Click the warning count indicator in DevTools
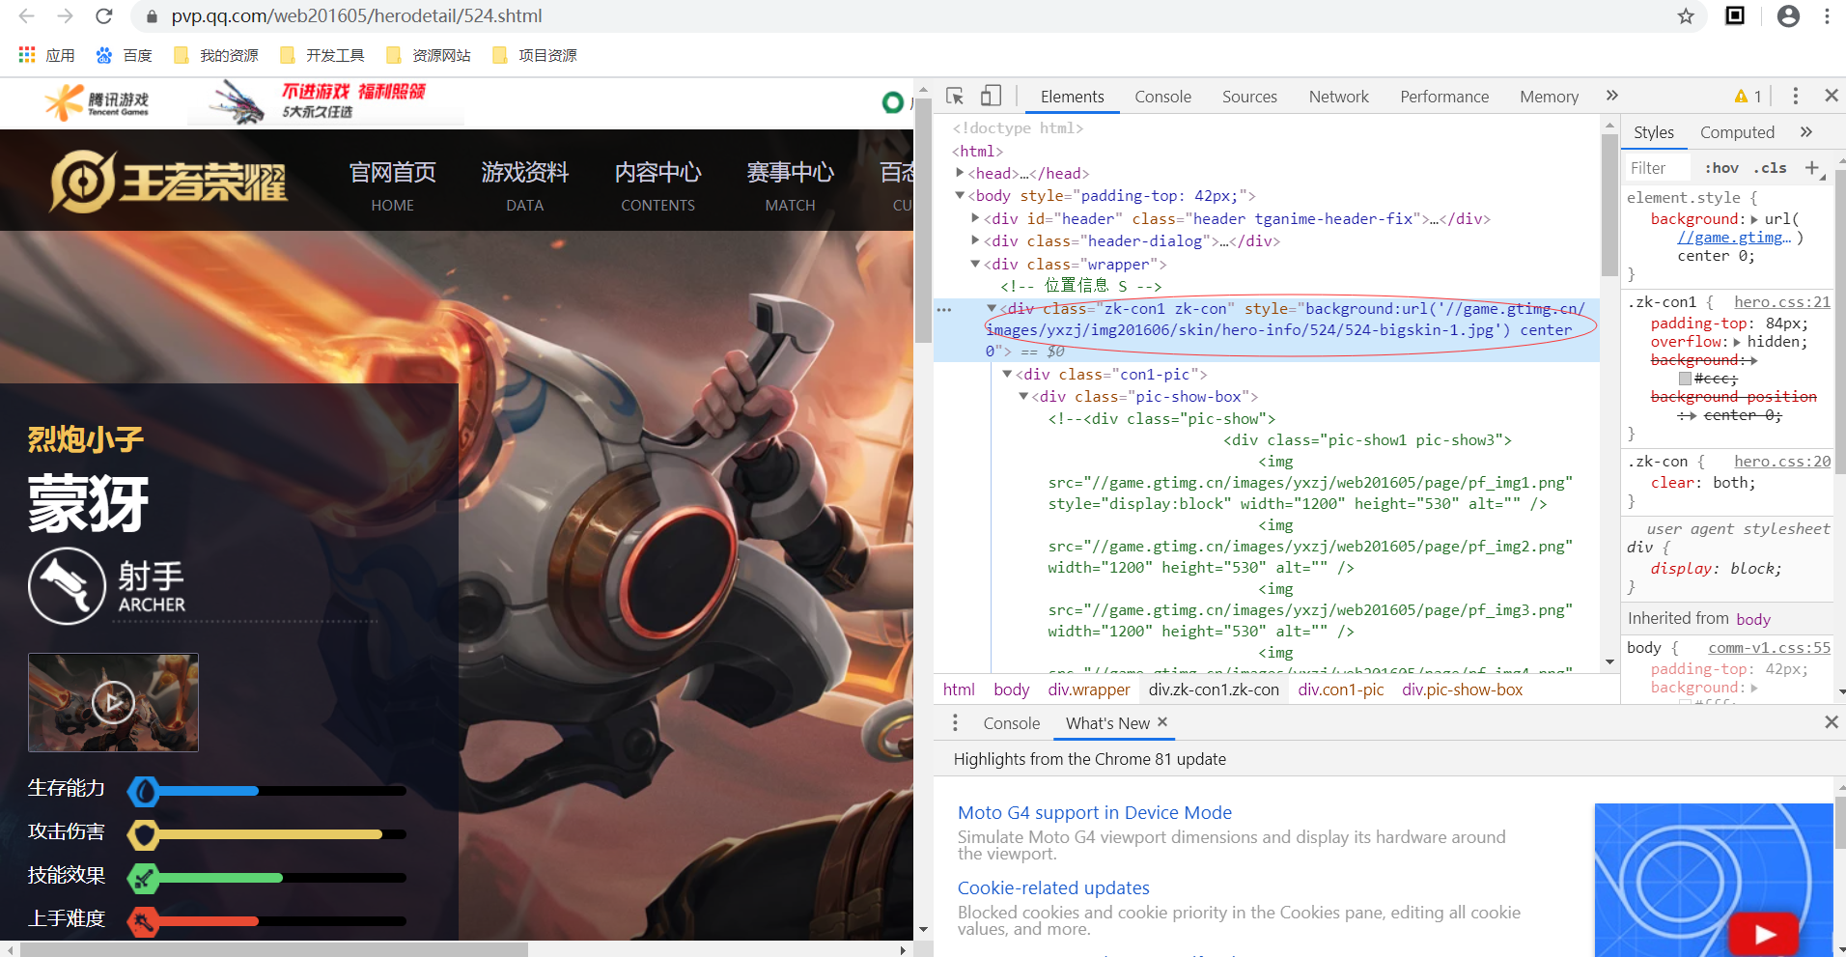1846x957 pixels. tap(1748, 96)
